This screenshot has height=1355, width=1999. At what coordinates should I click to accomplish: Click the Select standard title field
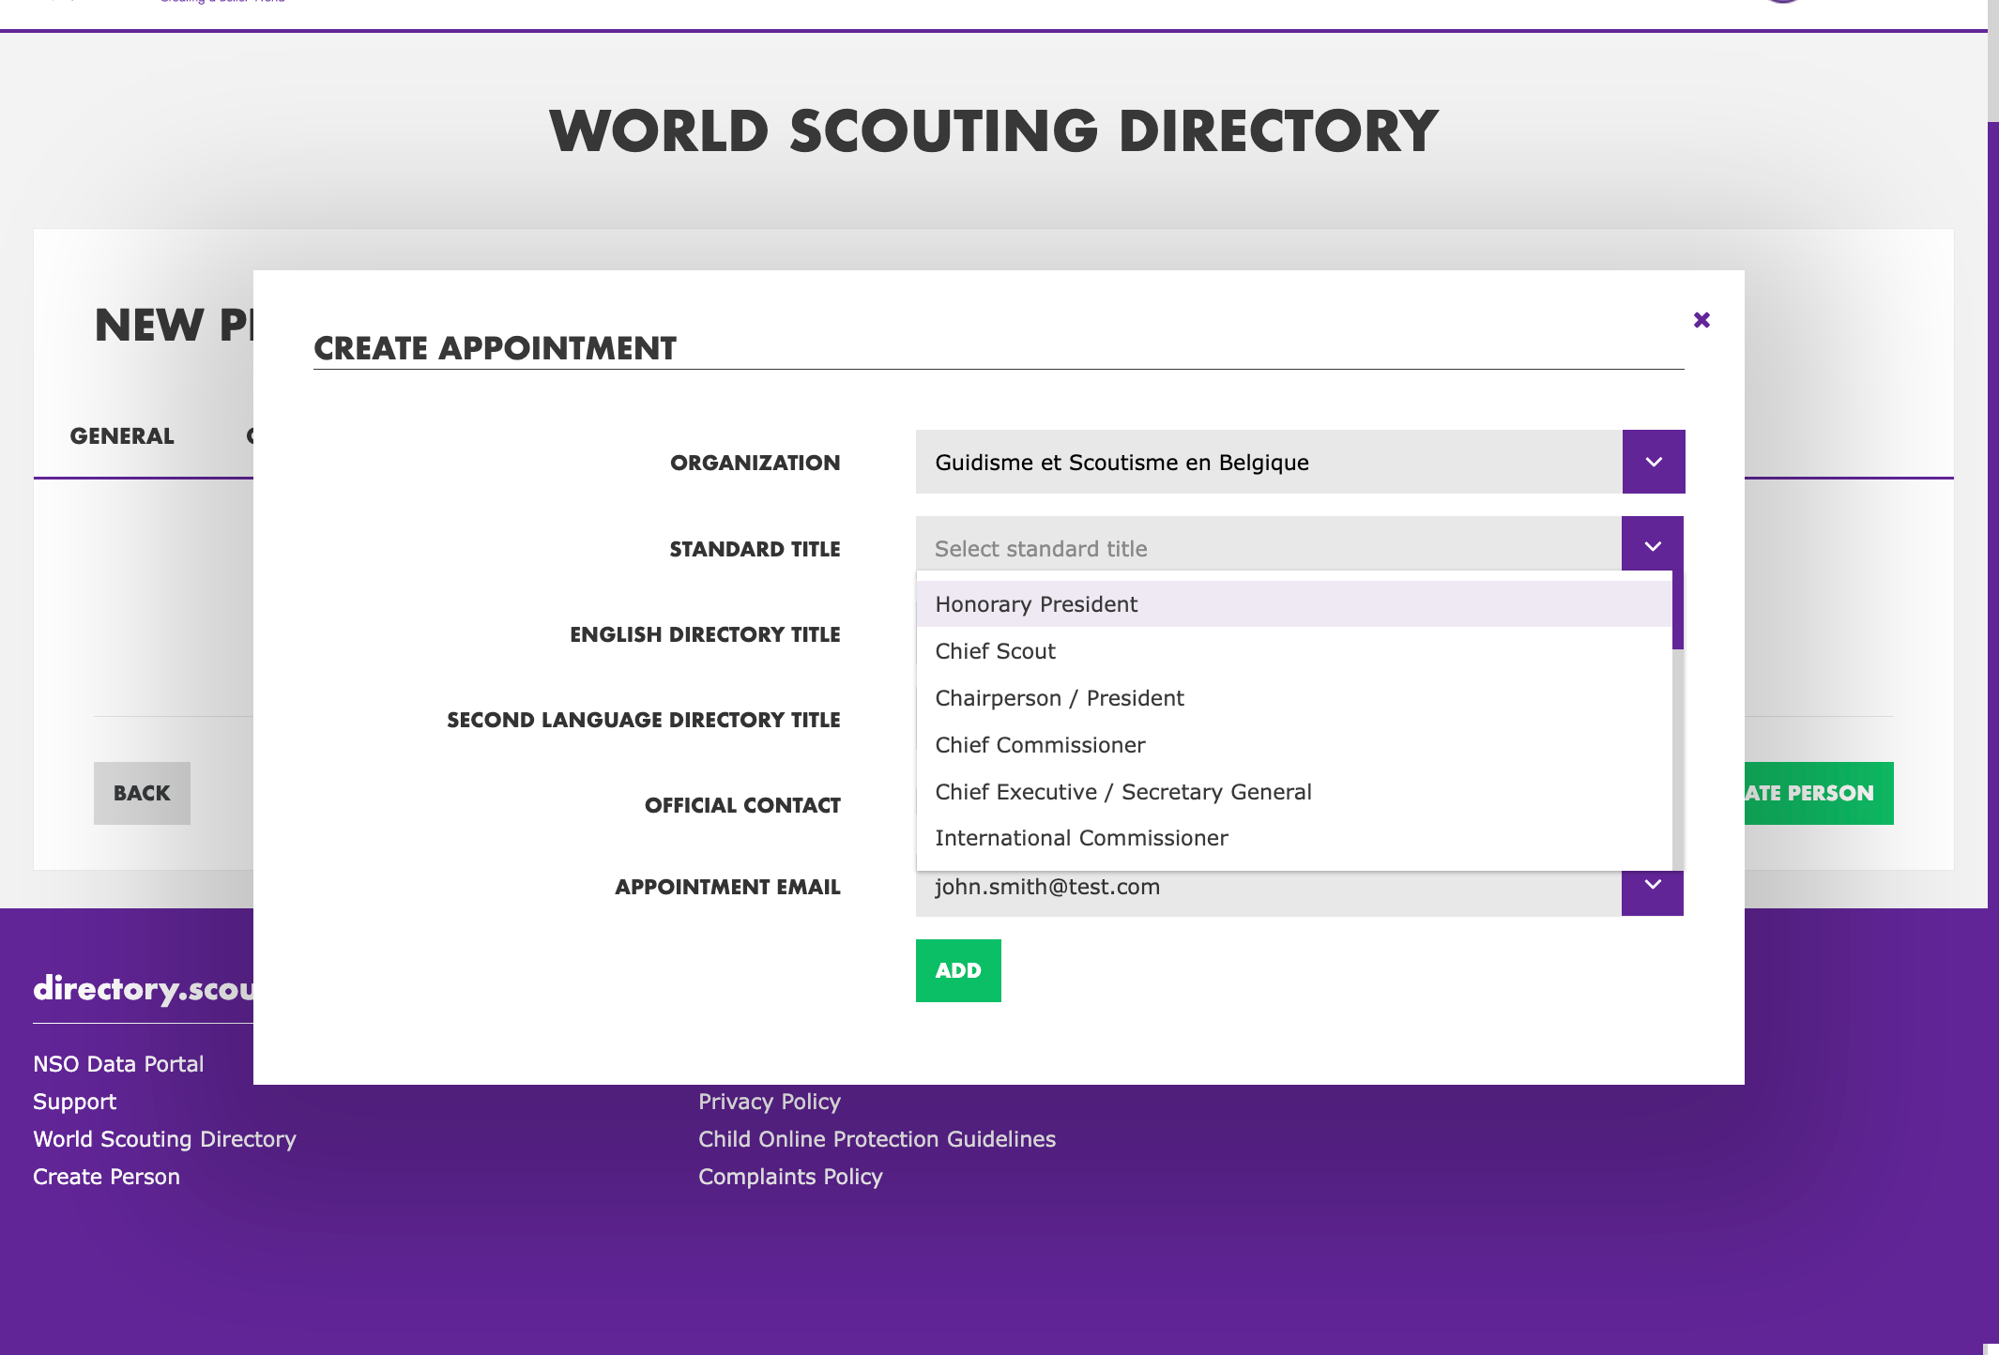1269,545
